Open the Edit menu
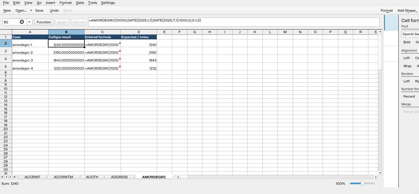Screen dimensions: 419x194 pyautogui.click(x=16, y=3)
